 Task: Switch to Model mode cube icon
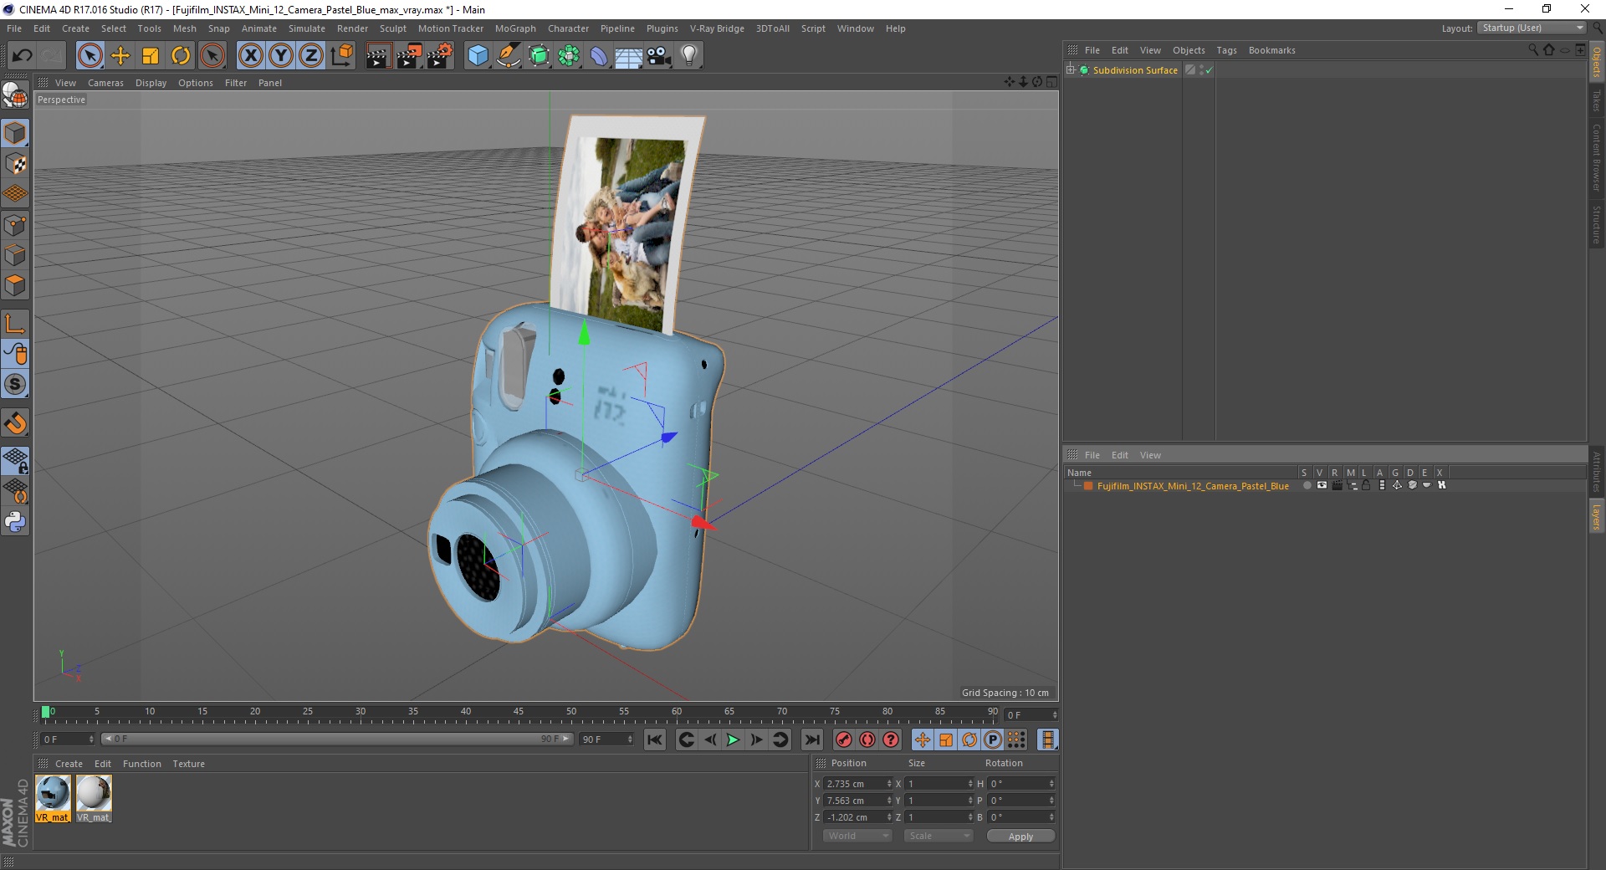point(15,134)
